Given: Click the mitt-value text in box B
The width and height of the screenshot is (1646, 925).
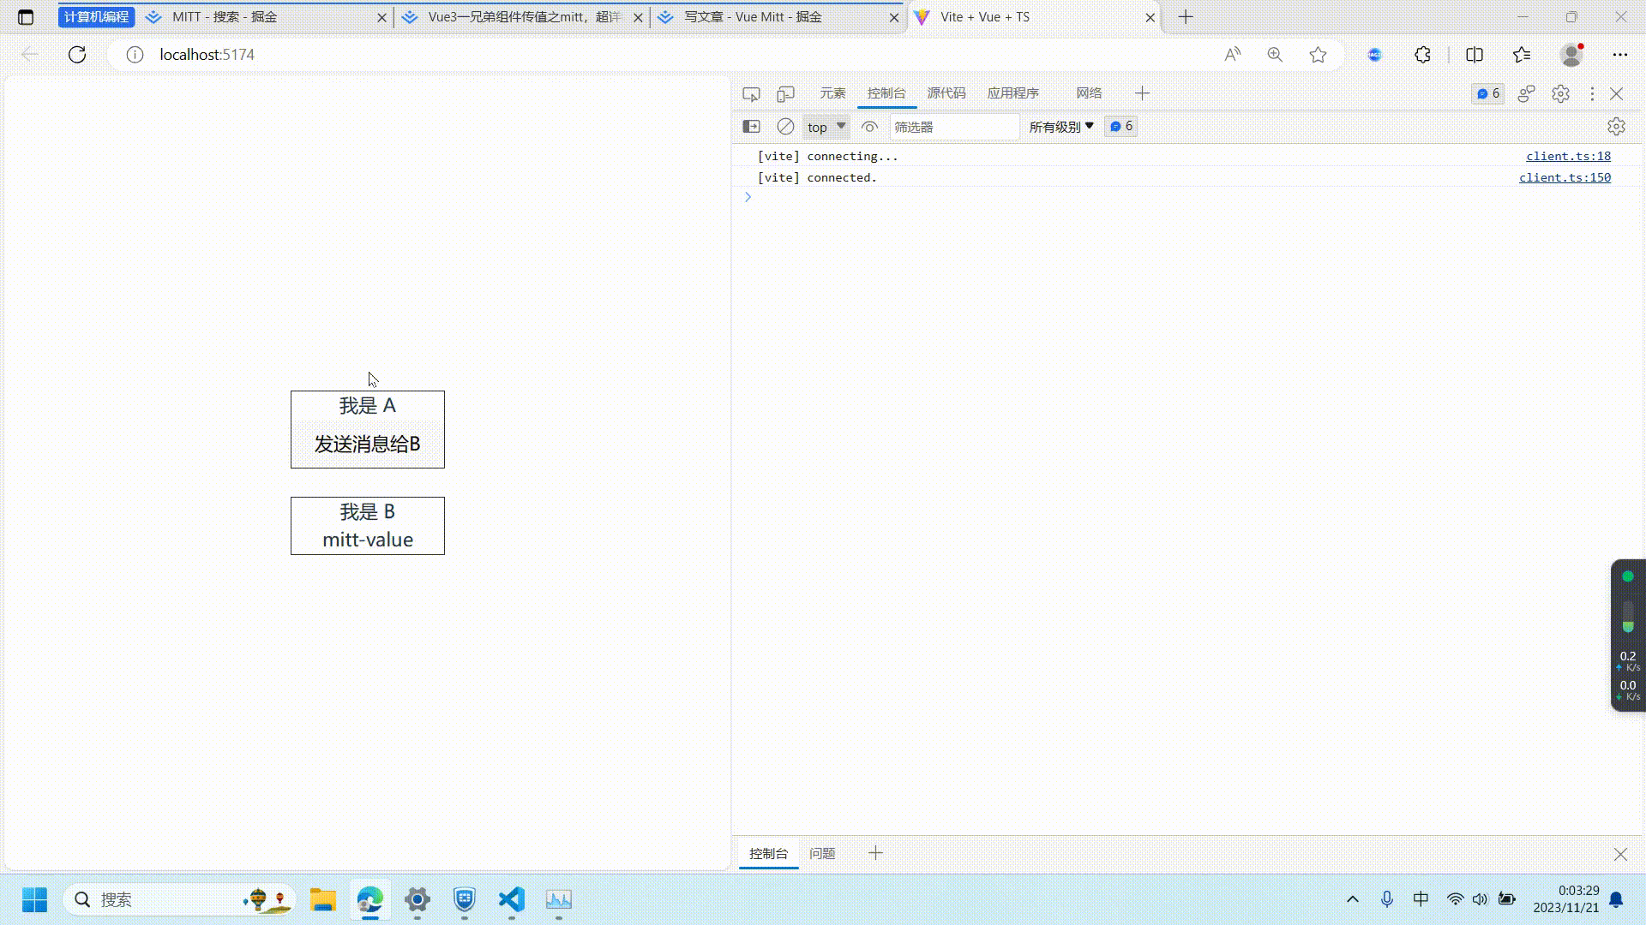Looking at the screenshot, I should click(x=367, y=540).
